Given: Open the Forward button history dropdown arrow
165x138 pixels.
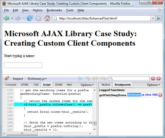Looking at the screenshot, I should (24, 18).
